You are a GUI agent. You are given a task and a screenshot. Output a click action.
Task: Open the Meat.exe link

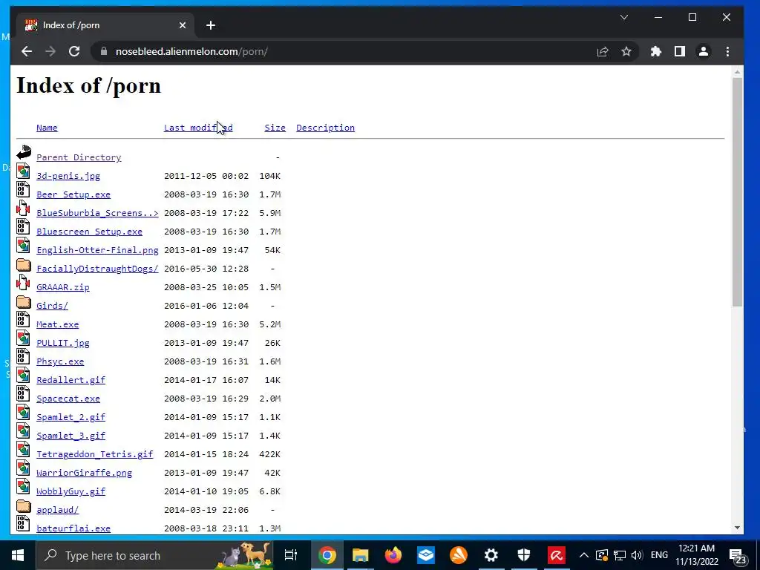click(x=58, y=324)
